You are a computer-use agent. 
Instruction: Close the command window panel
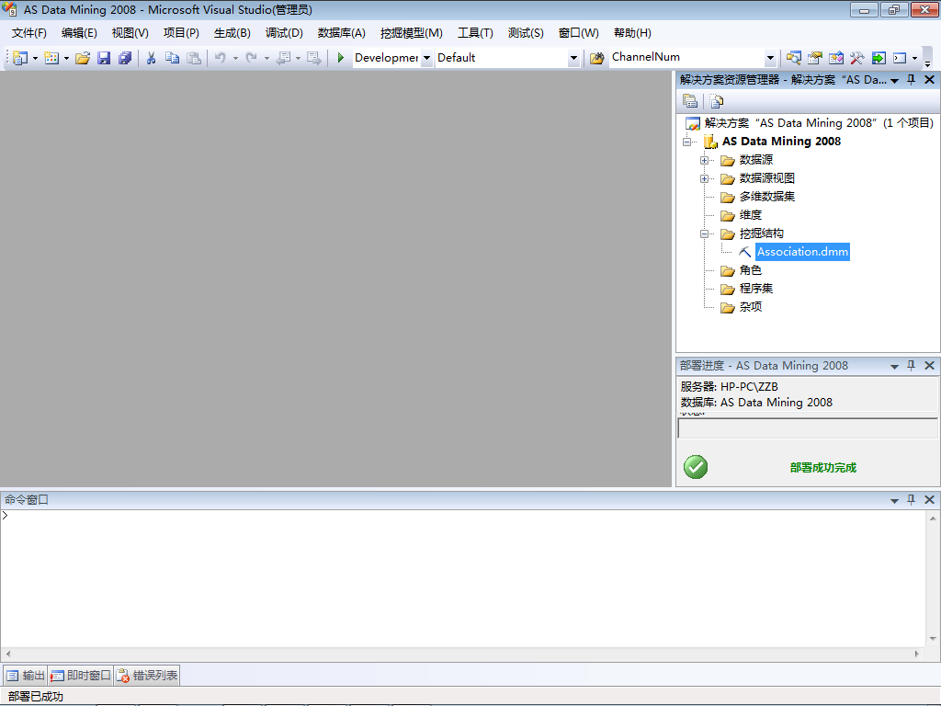tap(930, 499)
